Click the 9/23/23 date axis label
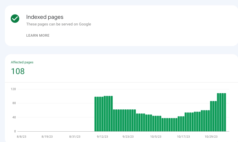The height and width of the screenshot is (142, 238). tap(128, 137)
